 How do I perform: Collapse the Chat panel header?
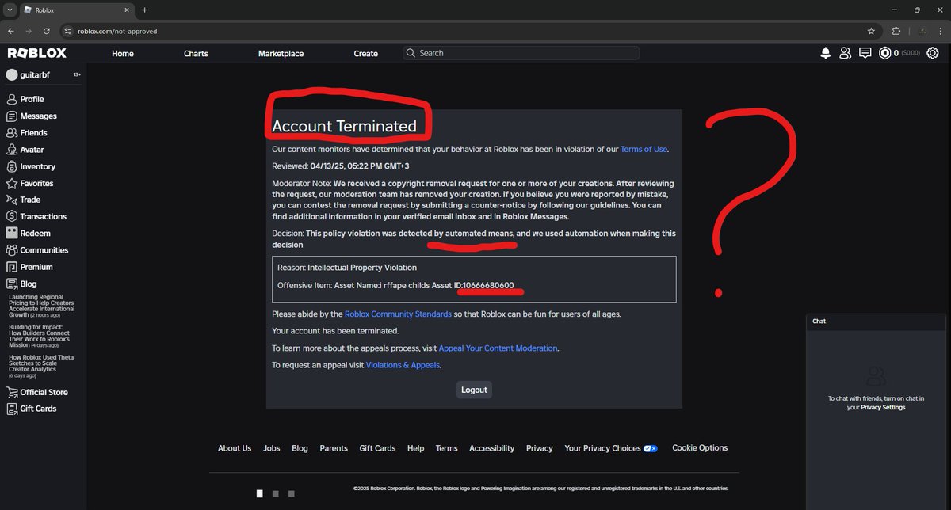click(876, 321)
